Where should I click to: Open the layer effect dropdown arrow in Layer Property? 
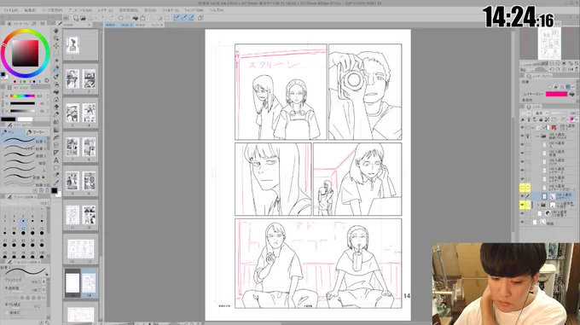pos(573,87)
